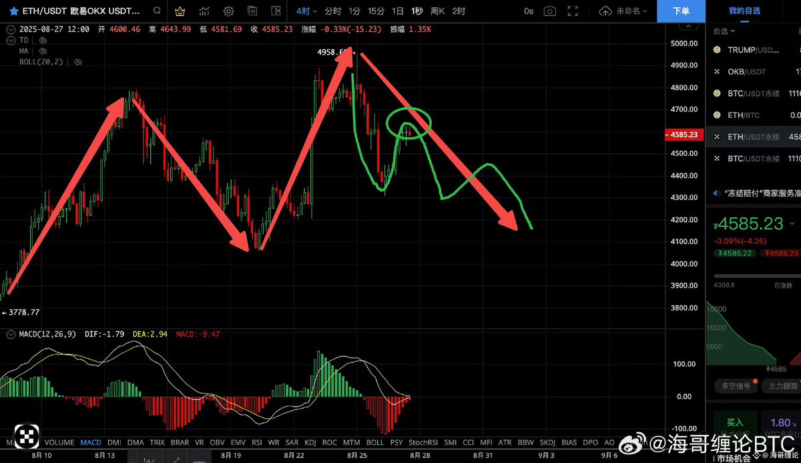Switch to 周K timeframe
This screenshot has height=463, width=801.
[x=438, y=11]
